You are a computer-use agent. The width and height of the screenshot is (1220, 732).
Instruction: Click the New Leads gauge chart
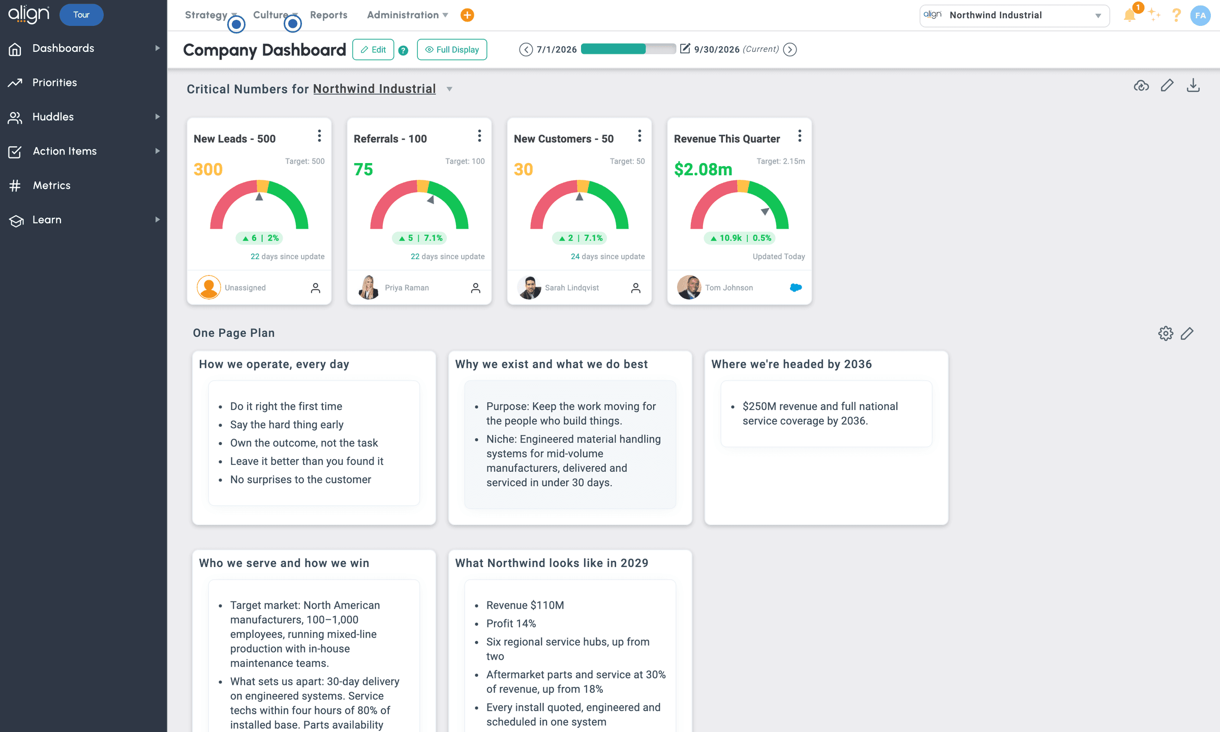point(259,204)
